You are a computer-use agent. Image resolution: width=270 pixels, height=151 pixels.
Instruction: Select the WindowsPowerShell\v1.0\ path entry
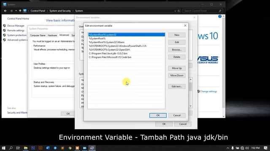127,46
